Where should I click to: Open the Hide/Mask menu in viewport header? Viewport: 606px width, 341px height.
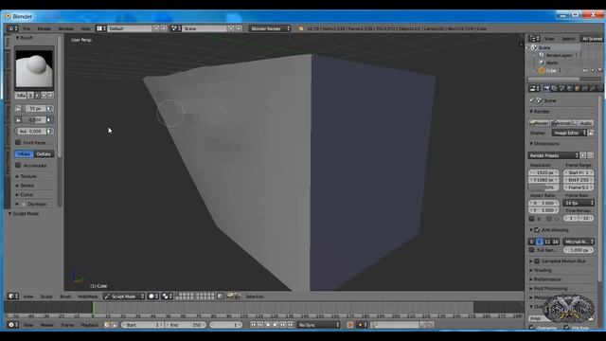[x=88, y=296]
